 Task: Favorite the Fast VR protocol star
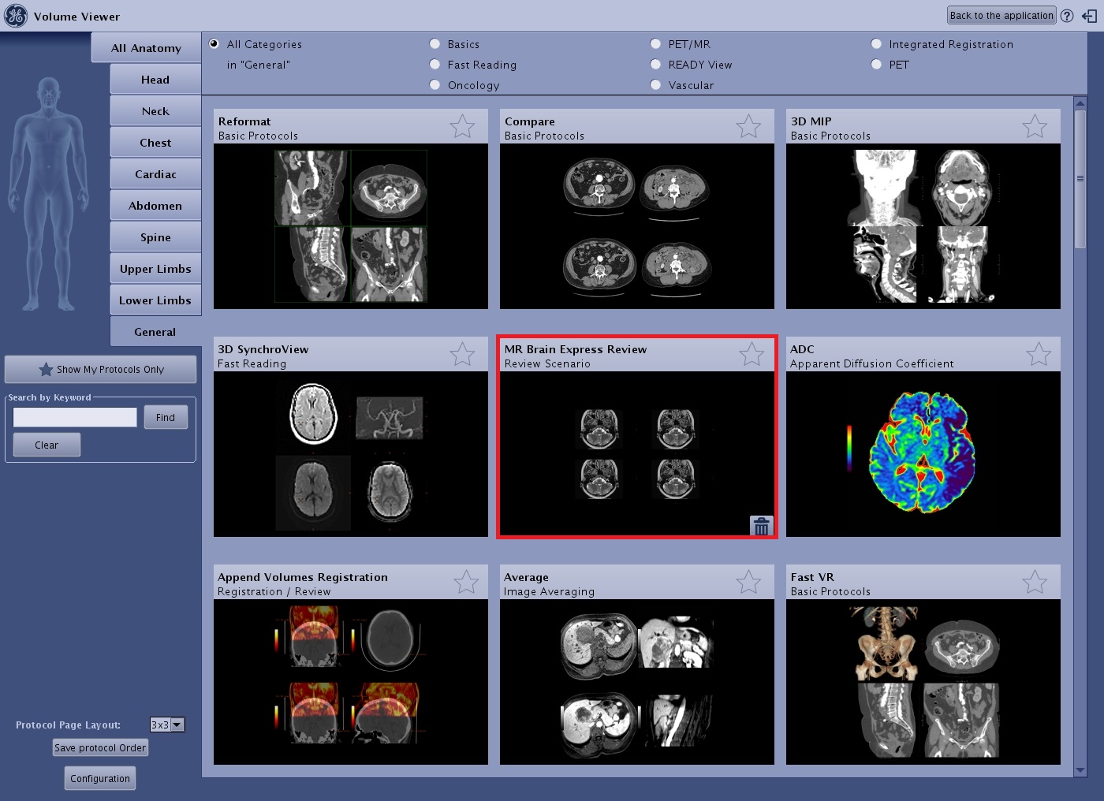(1035, 582)
